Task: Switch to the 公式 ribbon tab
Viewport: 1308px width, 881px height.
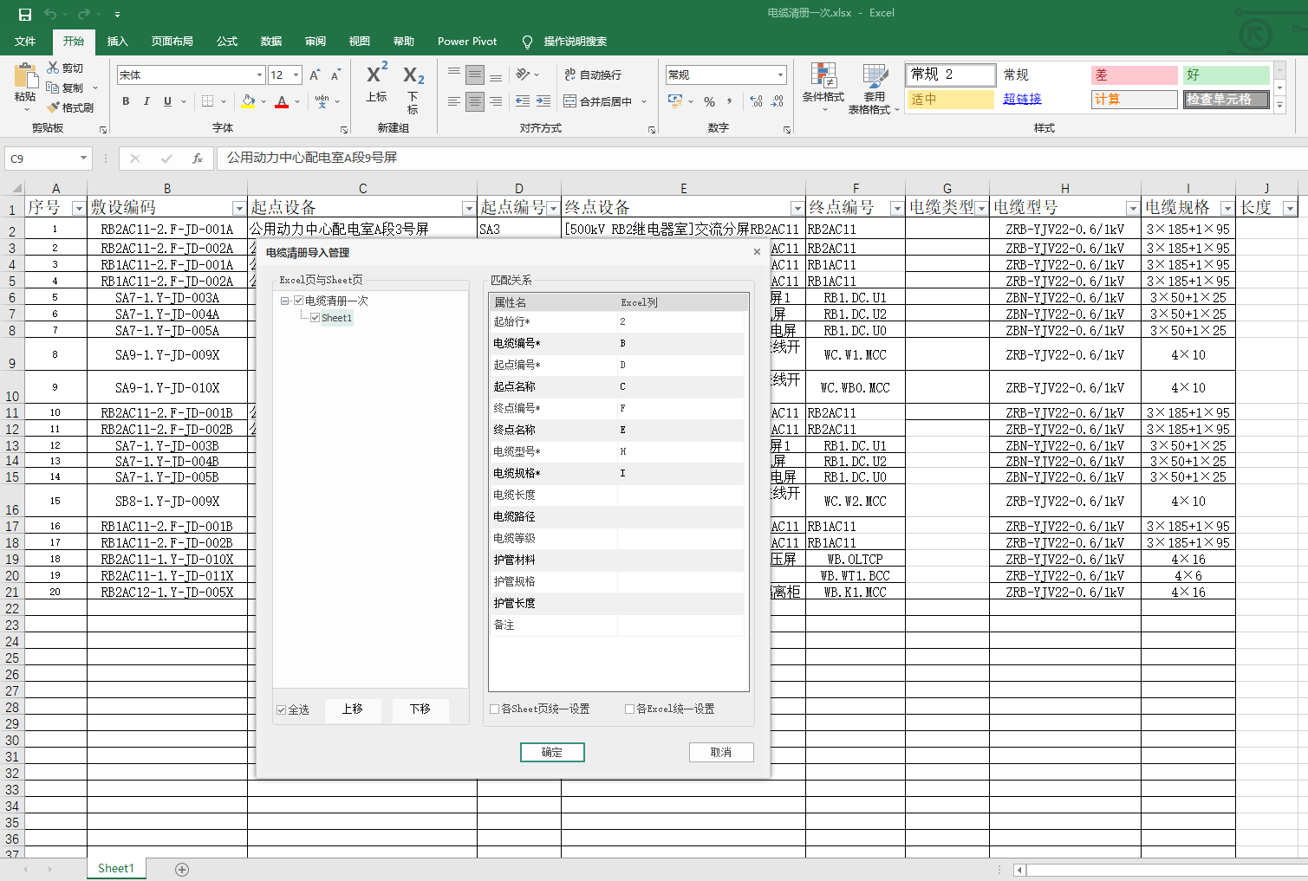Action: pos(227,42)
